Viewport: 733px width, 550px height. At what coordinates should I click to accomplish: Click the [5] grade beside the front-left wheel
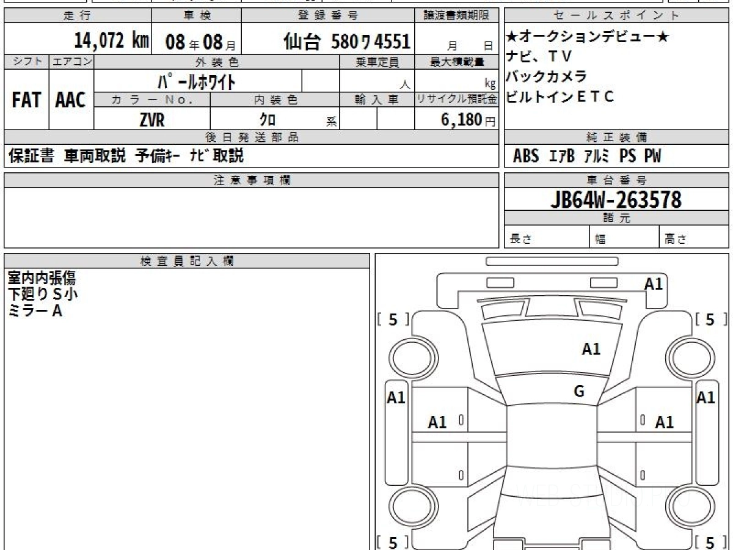393,319
